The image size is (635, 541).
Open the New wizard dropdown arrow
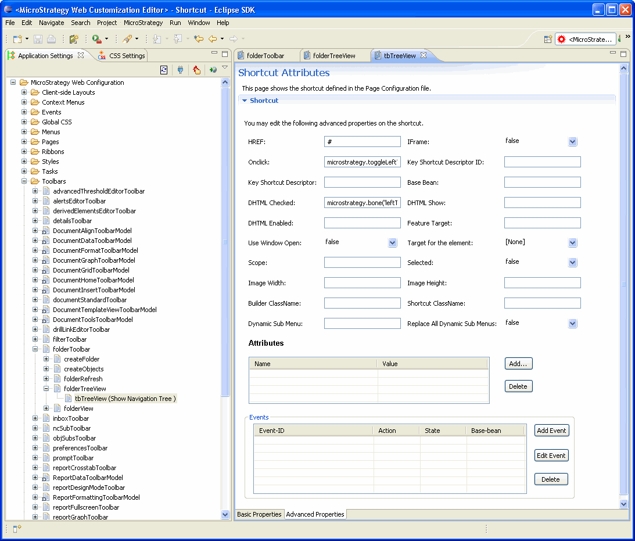[x=27, y=39]
